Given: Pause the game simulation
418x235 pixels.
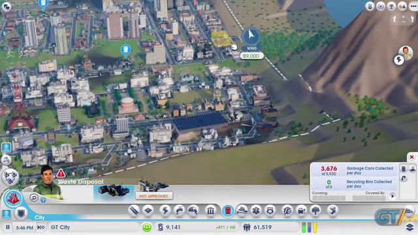Looking at the screenshot, I should tap(8, 227).
